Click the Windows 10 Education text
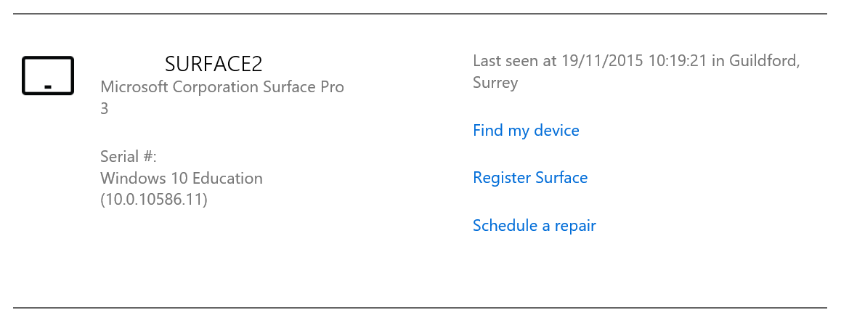Screen dimensions: 841x326 point(182,178)
